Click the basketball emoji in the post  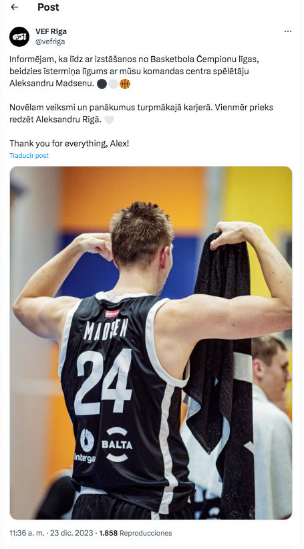coord(125,84)
